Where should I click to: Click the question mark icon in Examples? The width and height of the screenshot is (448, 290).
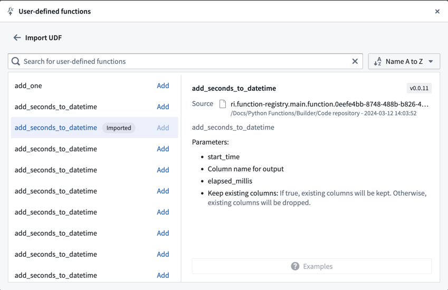pos(295,266)
